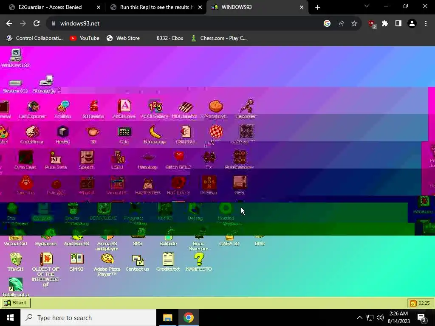The width and height of the screenshot is (435, 326).
Task: Reload the current page
Action: click(37, 24)
